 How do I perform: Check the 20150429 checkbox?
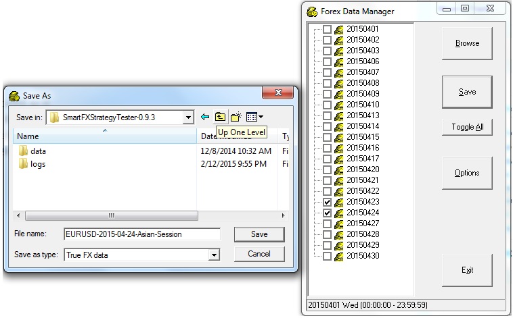[x=327, y=245]
